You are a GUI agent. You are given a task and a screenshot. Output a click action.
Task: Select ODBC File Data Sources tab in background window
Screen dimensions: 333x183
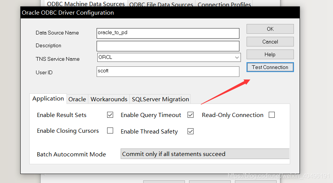point(161,4)
